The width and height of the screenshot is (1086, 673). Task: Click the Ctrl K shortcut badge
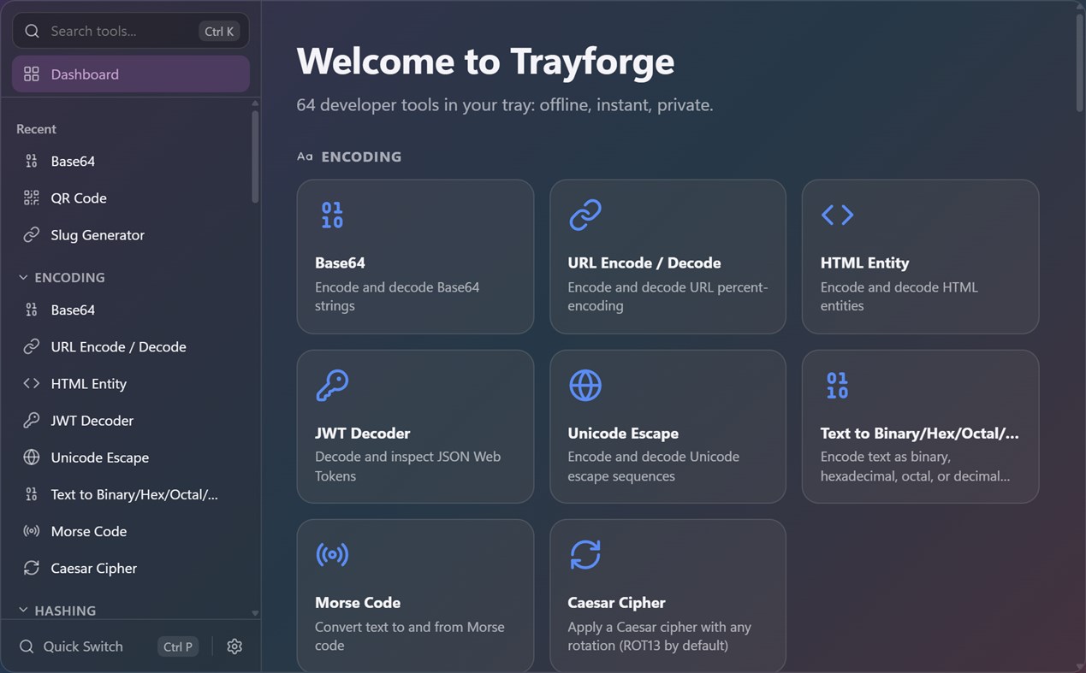(219, 32)
